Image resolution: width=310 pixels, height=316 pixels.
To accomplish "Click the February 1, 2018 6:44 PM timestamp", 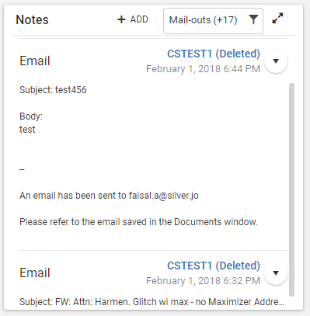I will tap(203, 69).
